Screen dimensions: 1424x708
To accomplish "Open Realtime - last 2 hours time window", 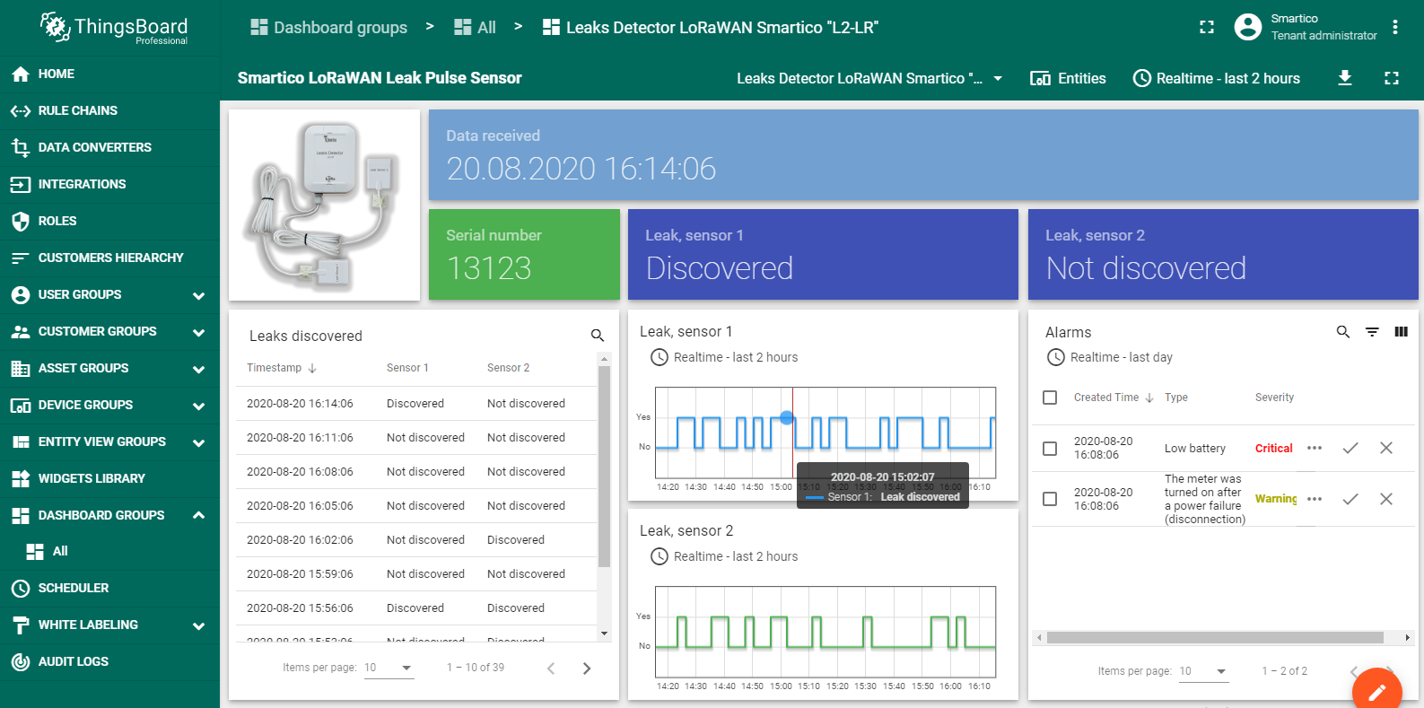I will click(x=1216, y=79).
